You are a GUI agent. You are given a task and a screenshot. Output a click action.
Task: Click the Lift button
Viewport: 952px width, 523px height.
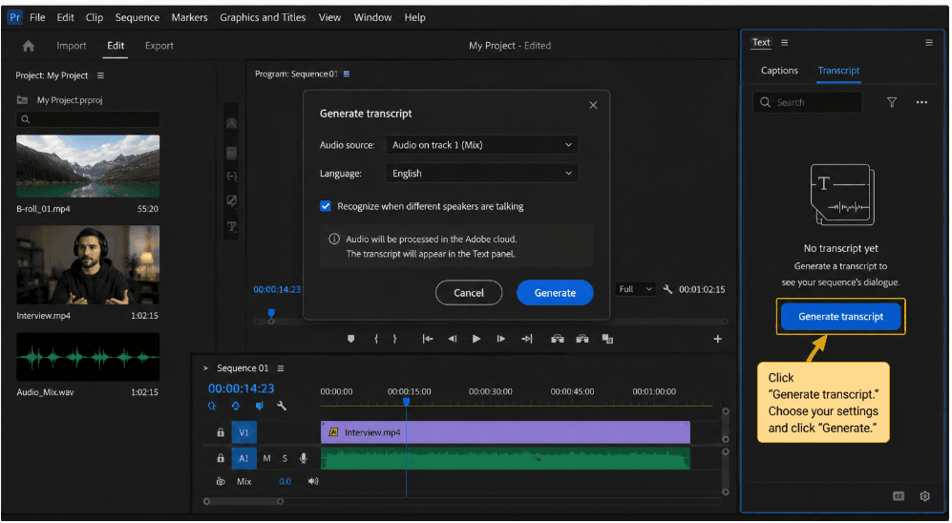[558, 339]
